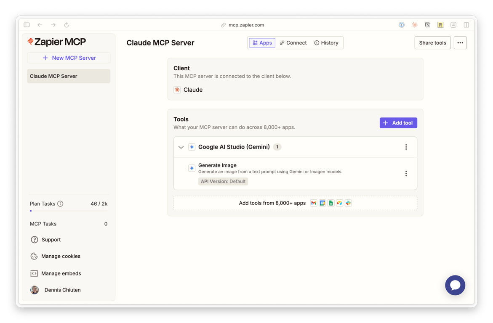Open Google AI Studio options menu
The height and width of the screenshot is (323, 493).
tap(406, 147)
